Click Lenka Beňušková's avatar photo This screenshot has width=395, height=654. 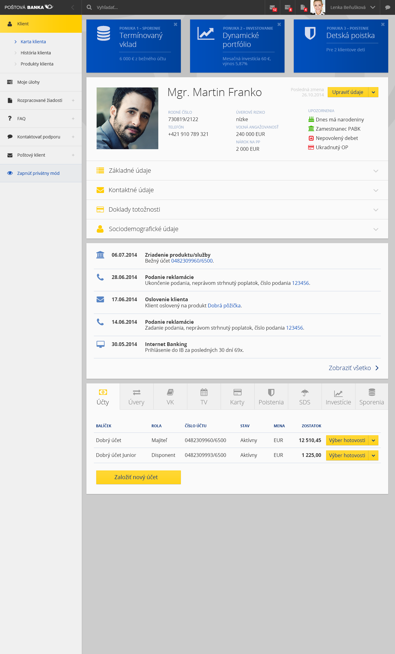(x=318, y=7)
